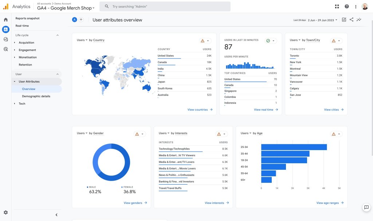Click the search bar field
The height and width of the screenshot is (221, 373).
click(165, 7)
